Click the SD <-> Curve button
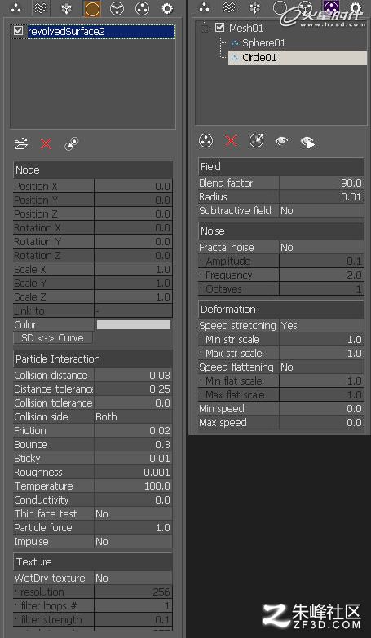 [53, 337]
